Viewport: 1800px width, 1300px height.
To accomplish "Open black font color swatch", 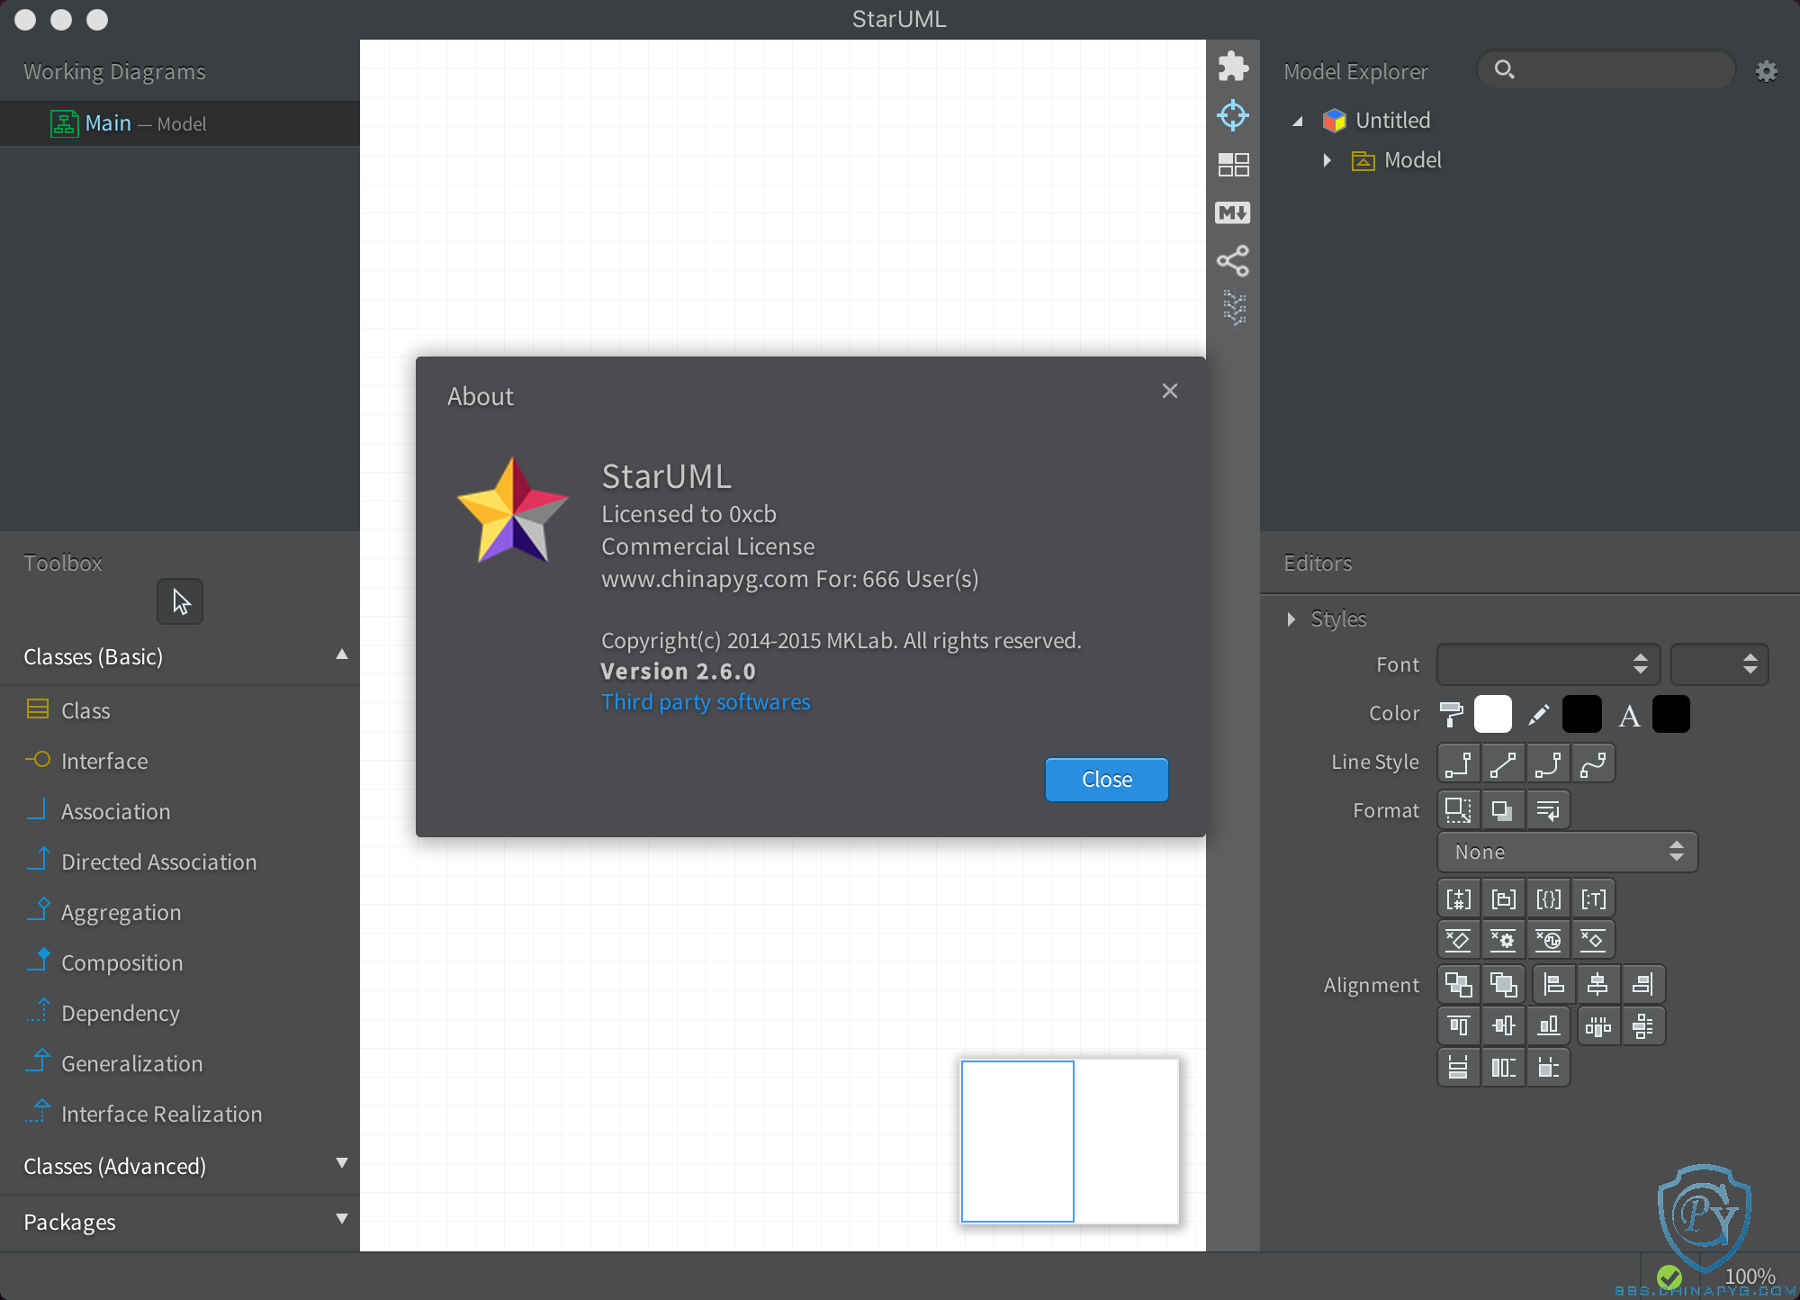I will (x=1671, y=715).
